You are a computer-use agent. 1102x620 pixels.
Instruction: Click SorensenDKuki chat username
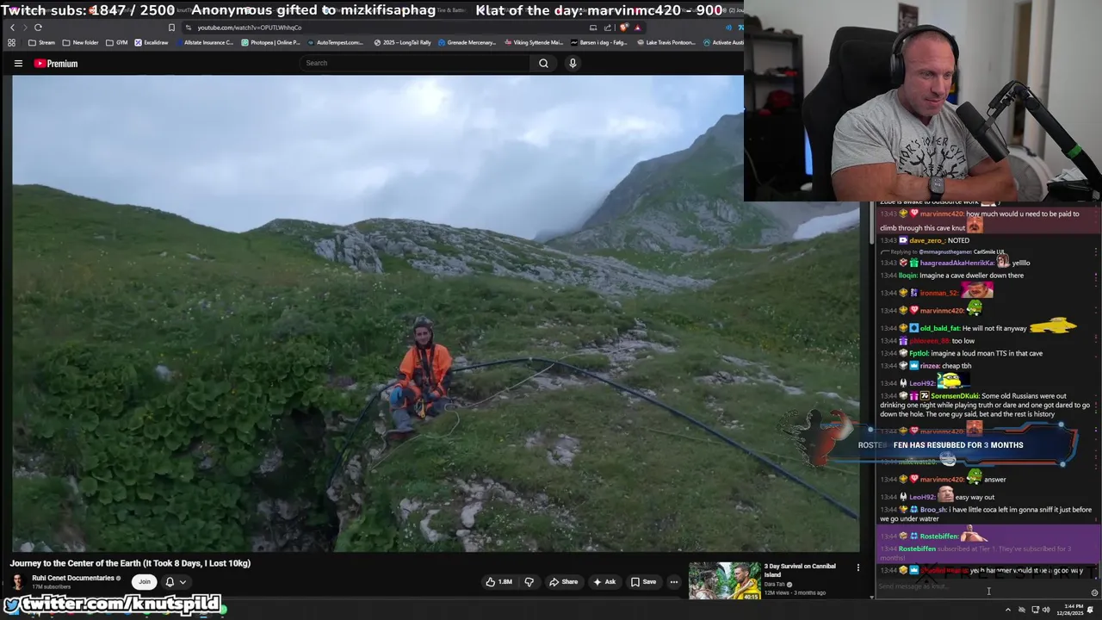[x=954, y=396]
